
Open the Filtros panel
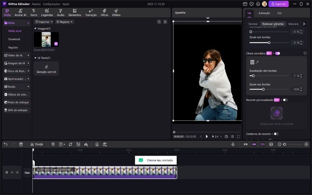click(104, 12)
